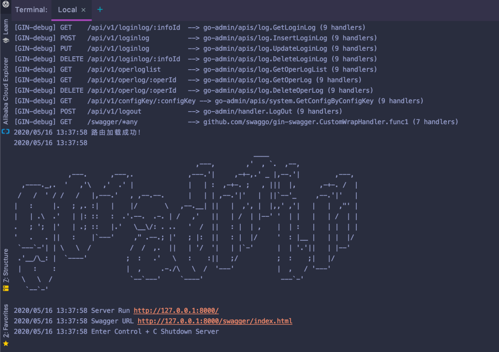Click the 路由加载成功 log line
The width and height of the screenshot is (499, 352).
[x=116, y=132]
